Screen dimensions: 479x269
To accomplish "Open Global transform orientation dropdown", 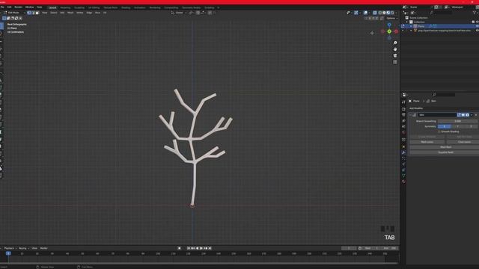I will (x=180, y=13).
